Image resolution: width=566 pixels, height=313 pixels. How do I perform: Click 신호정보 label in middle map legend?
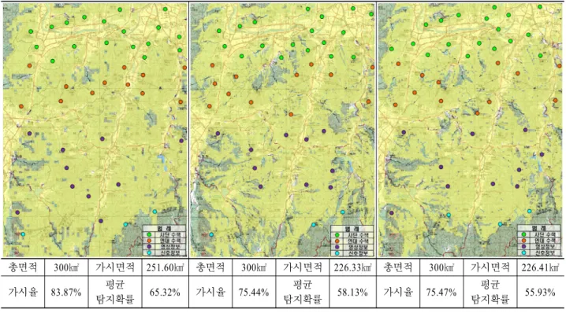click(x=358, y=253)
